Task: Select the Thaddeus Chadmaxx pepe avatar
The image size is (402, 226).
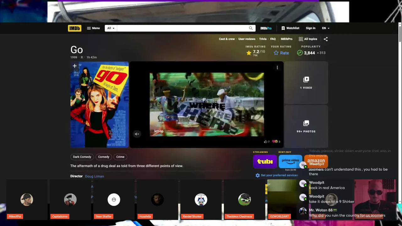Action: point(244,200)
